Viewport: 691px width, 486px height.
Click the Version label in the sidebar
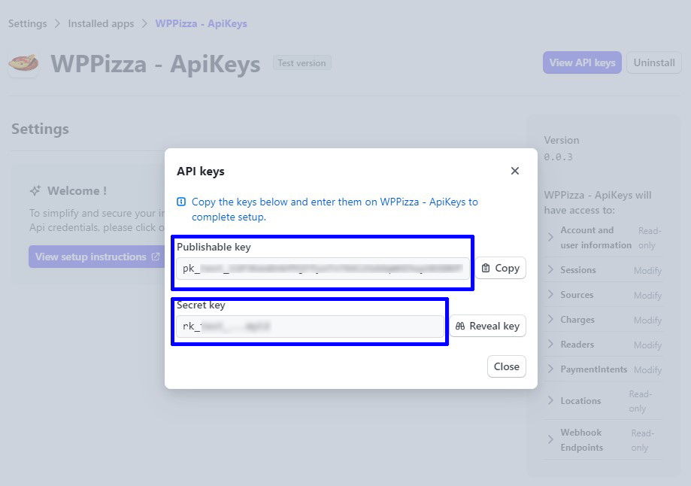coord(562,140)
